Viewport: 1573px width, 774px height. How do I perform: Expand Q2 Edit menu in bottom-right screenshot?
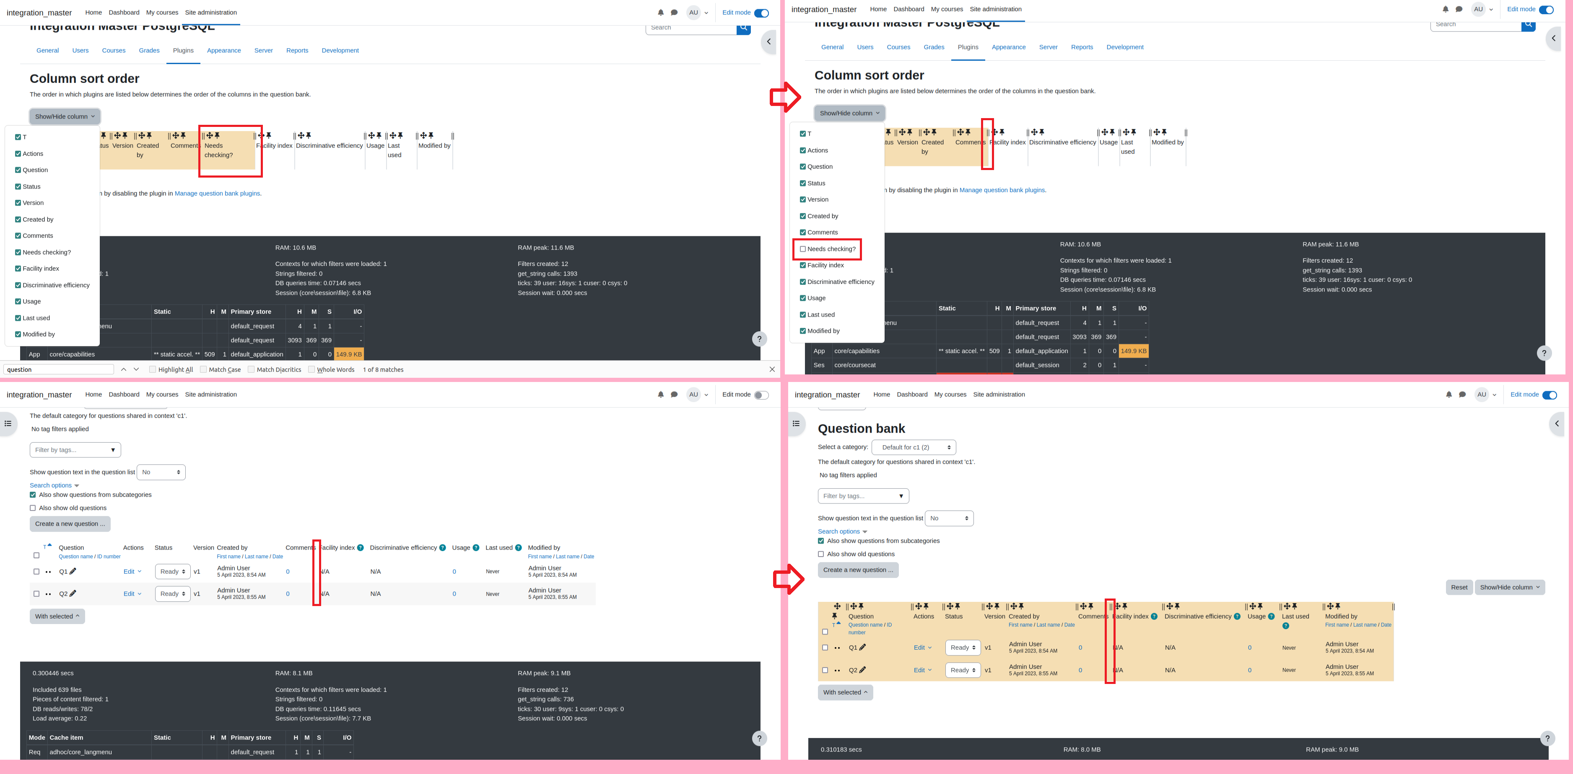923,670
